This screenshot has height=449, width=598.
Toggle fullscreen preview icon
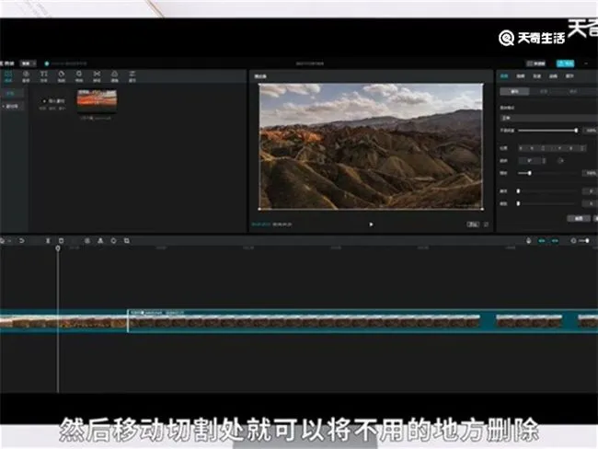[486, 224]
